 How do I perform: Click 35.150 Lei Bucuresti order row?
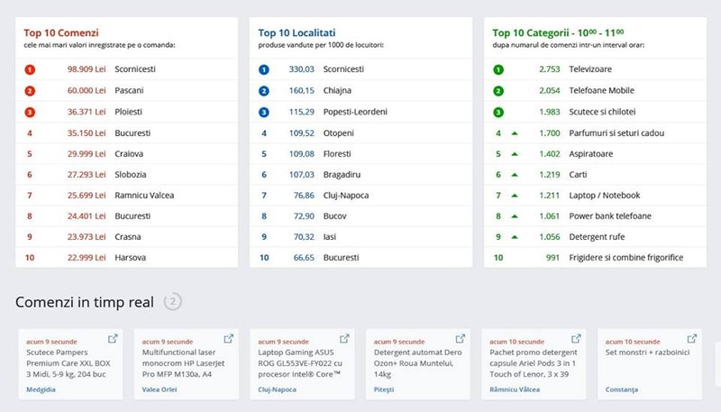[x=127, y=133]
